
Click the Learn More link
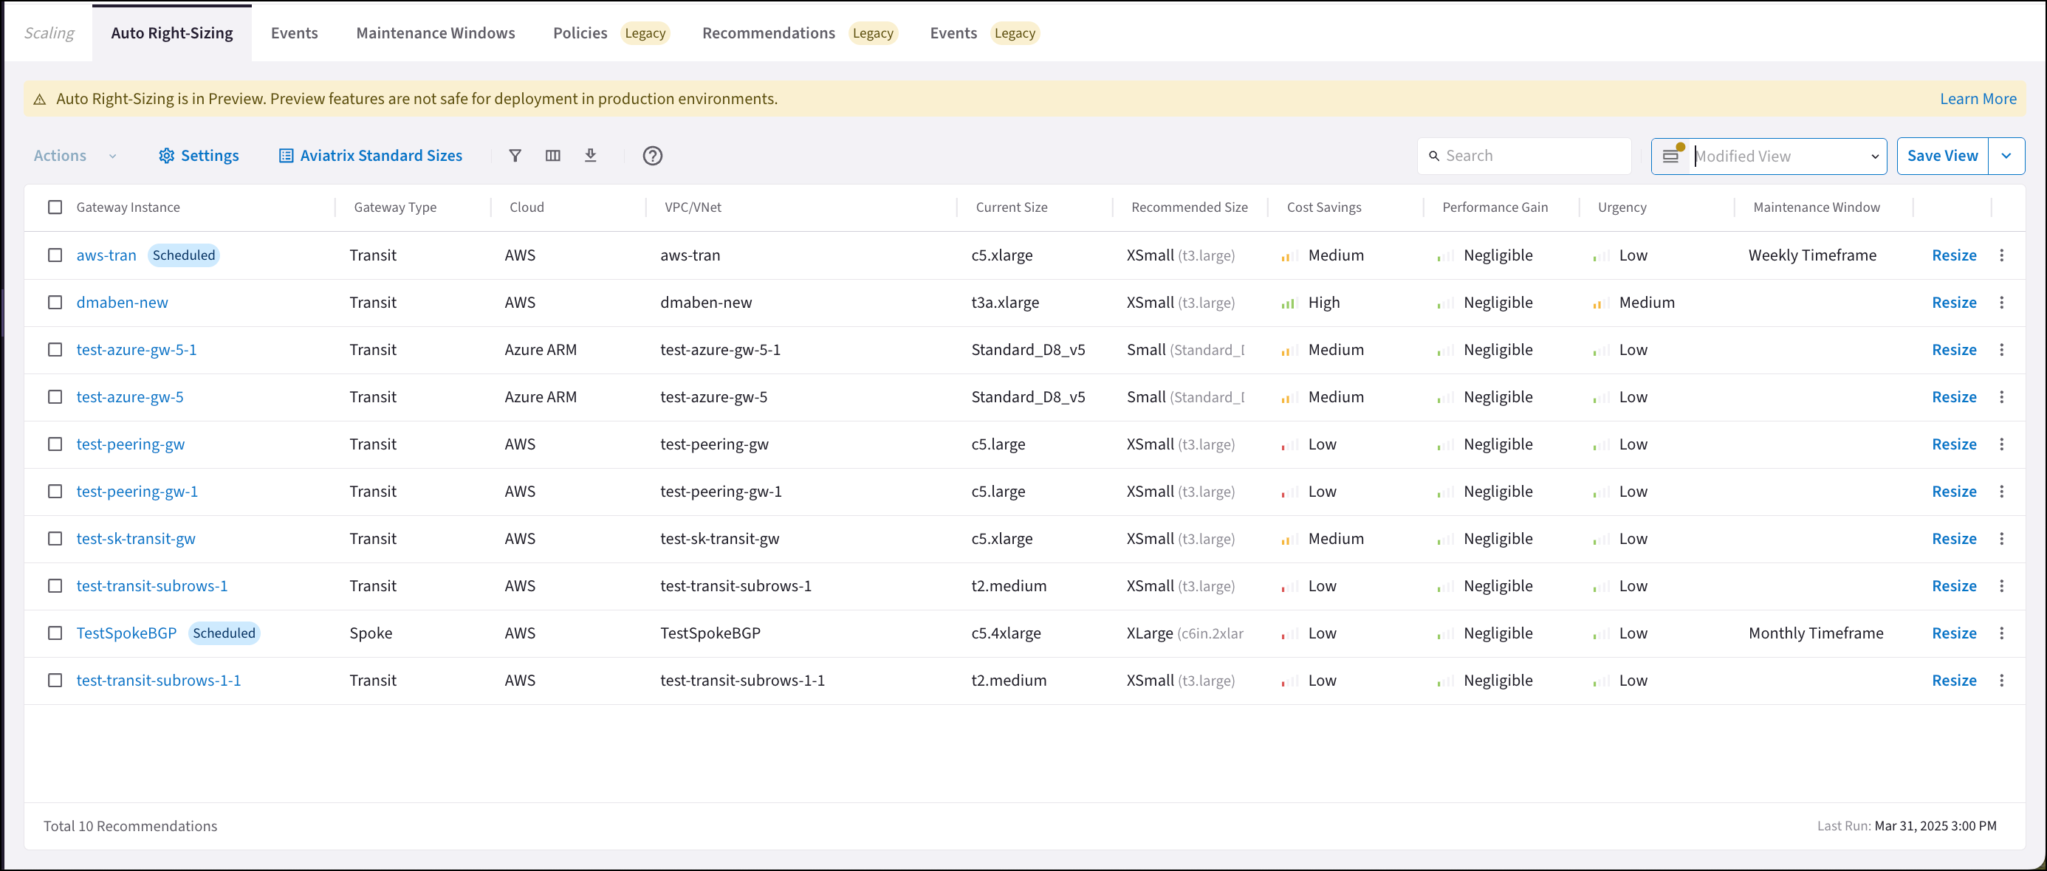click(x=1978, y=97)
